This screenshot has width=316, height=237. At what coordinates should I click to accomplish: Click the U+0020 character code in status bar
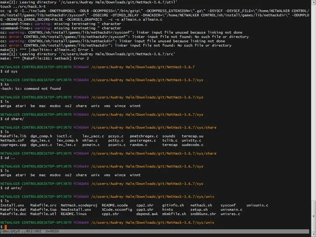(x=52, y=231)
